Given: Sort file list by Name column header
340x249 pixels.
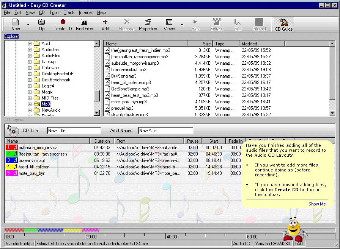Looking at the screenshot, I should [145, 44].
